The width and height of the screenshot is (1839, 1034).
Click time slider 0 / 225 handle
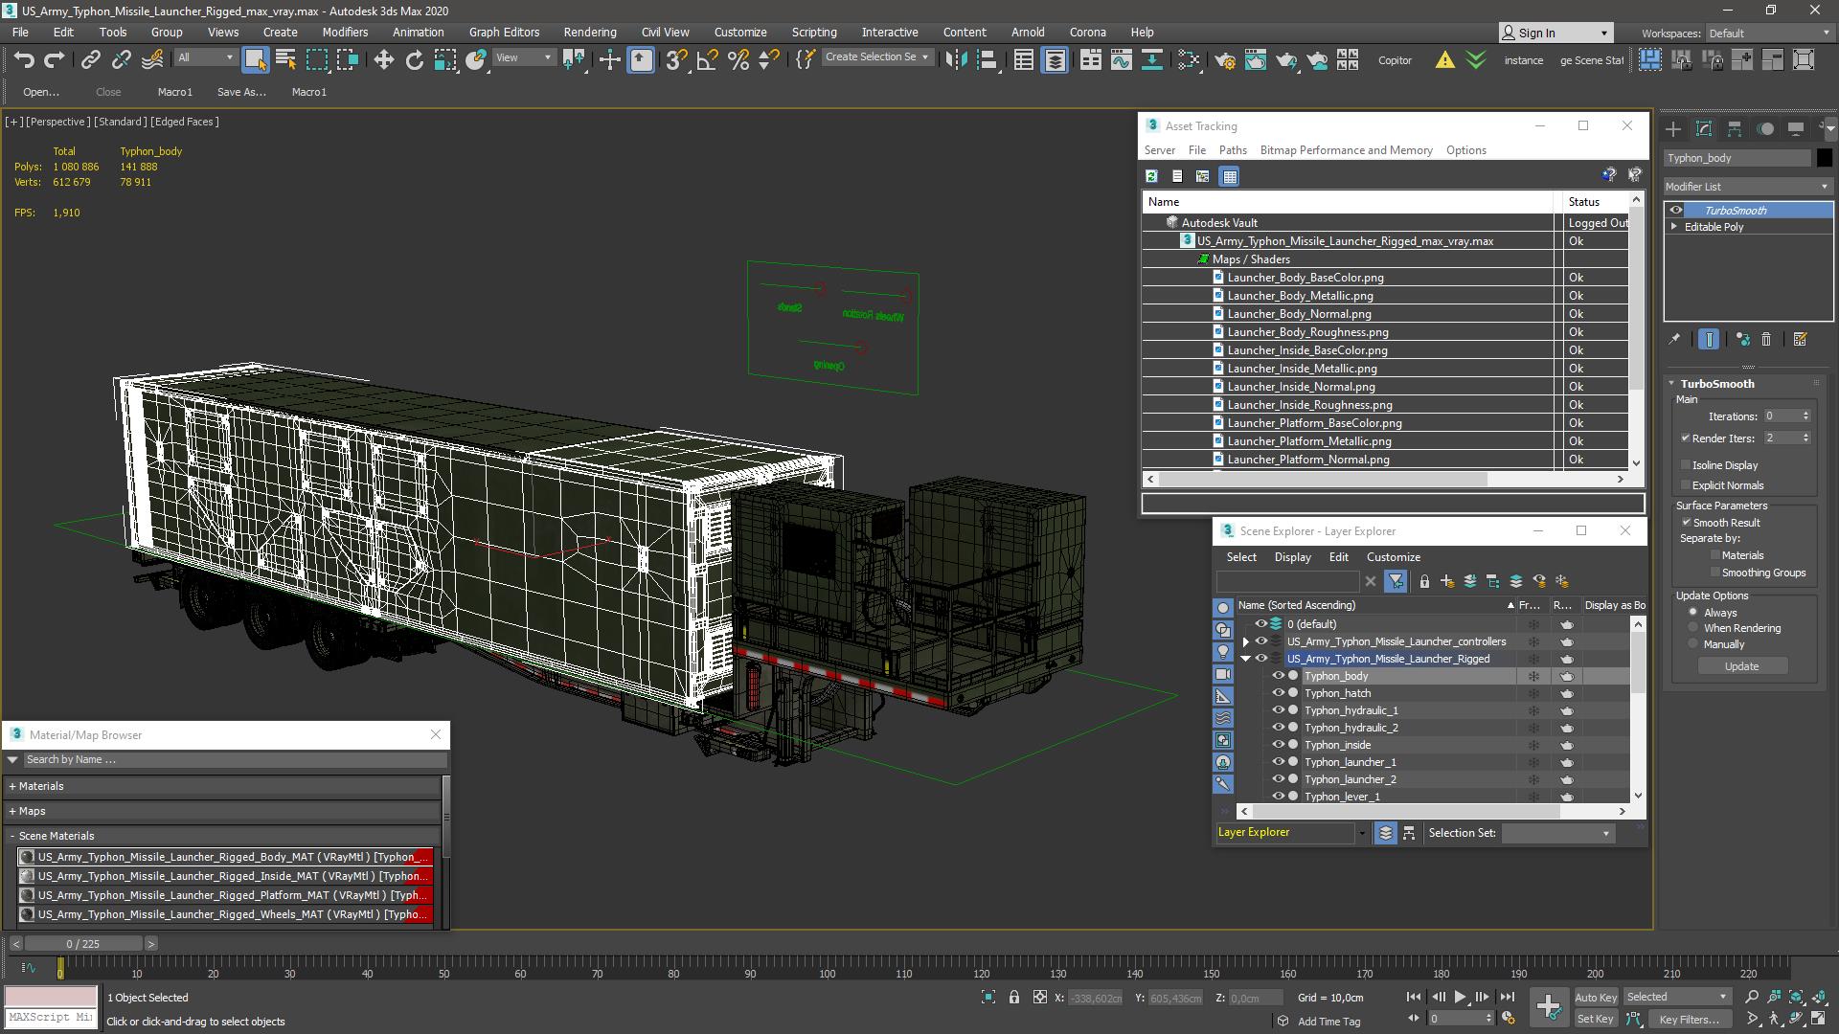tap(82, 944)
